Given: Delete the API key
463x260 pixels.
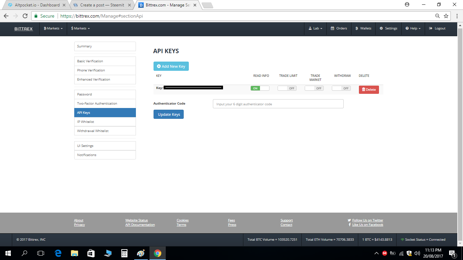Looking at the screenshot, I should click(369, 90).
